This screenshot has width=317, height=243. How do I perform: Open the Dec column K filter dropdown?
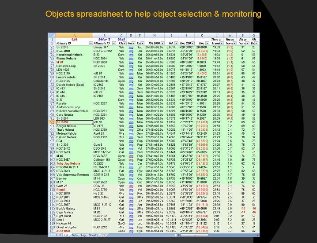tap(207, 43)
